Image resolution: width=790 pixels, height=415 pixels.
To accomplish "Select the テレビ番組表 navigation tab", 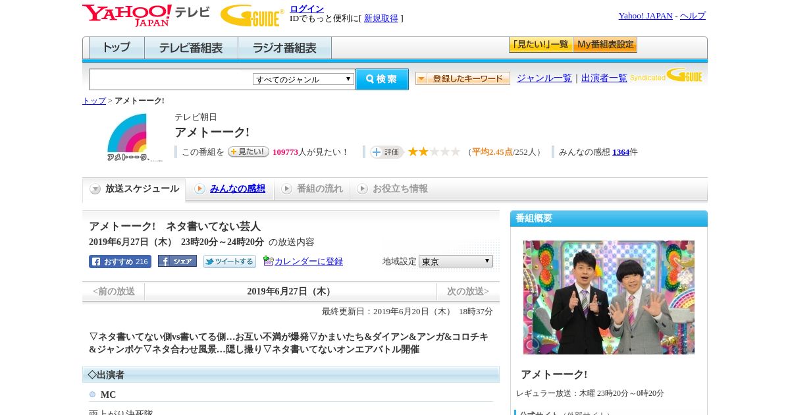I will (x=191, y=48).
